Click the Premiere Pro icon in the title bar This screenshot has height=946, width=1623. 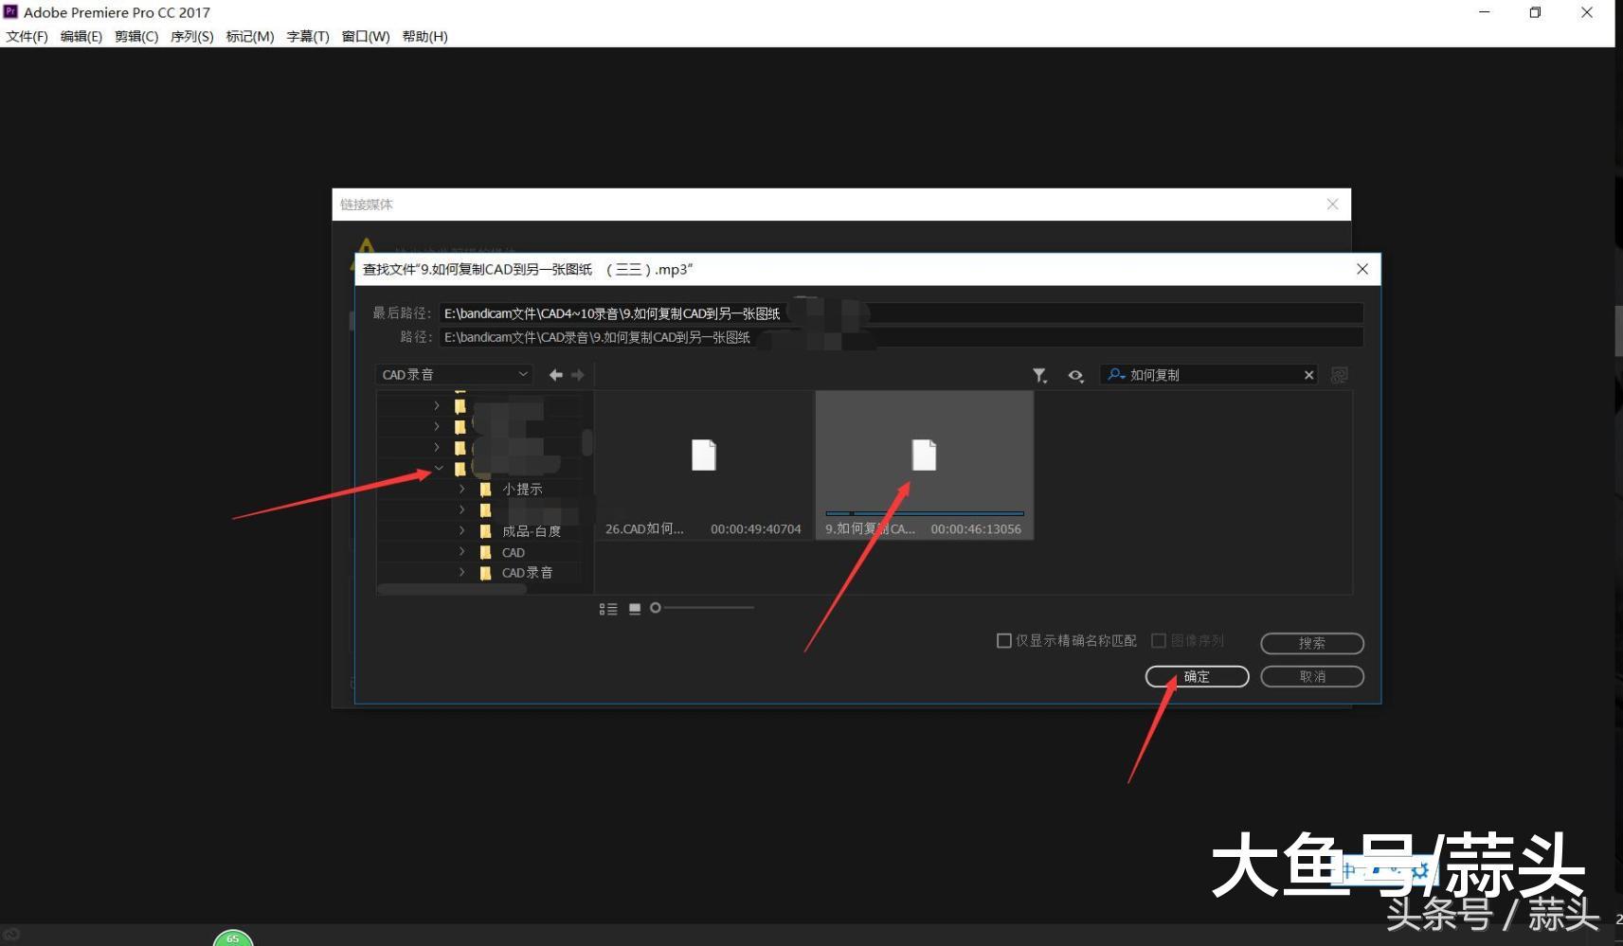11,11
